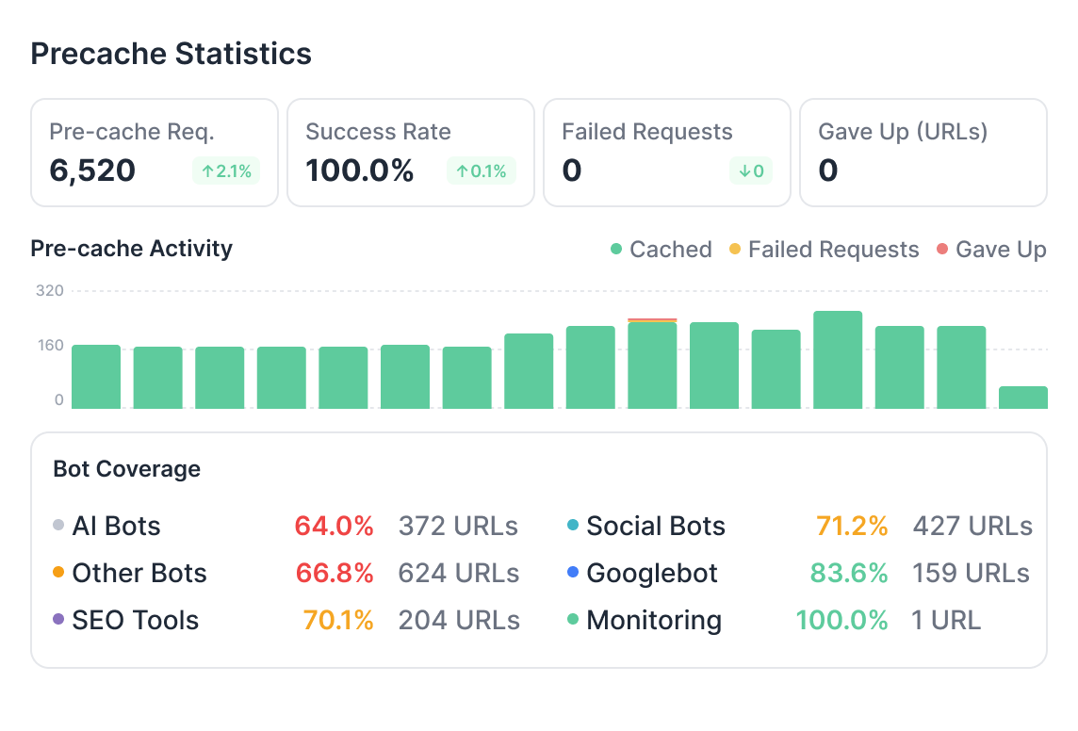This screenshot has height=731, width=1078.
Task: Toggle the Gave Up legend item
Action: (x=991, y=250)
